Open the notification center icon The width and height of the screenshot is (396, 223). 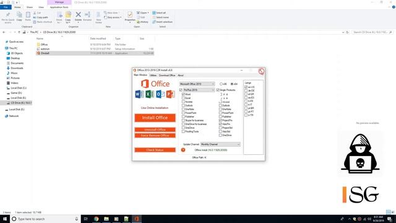pyautogui.click(x=389, y=219)
